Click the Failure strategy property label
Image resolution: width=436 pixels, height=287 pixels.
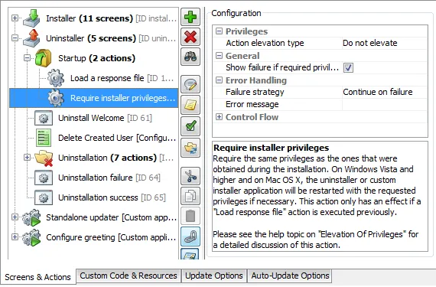[x=255, y=92]
